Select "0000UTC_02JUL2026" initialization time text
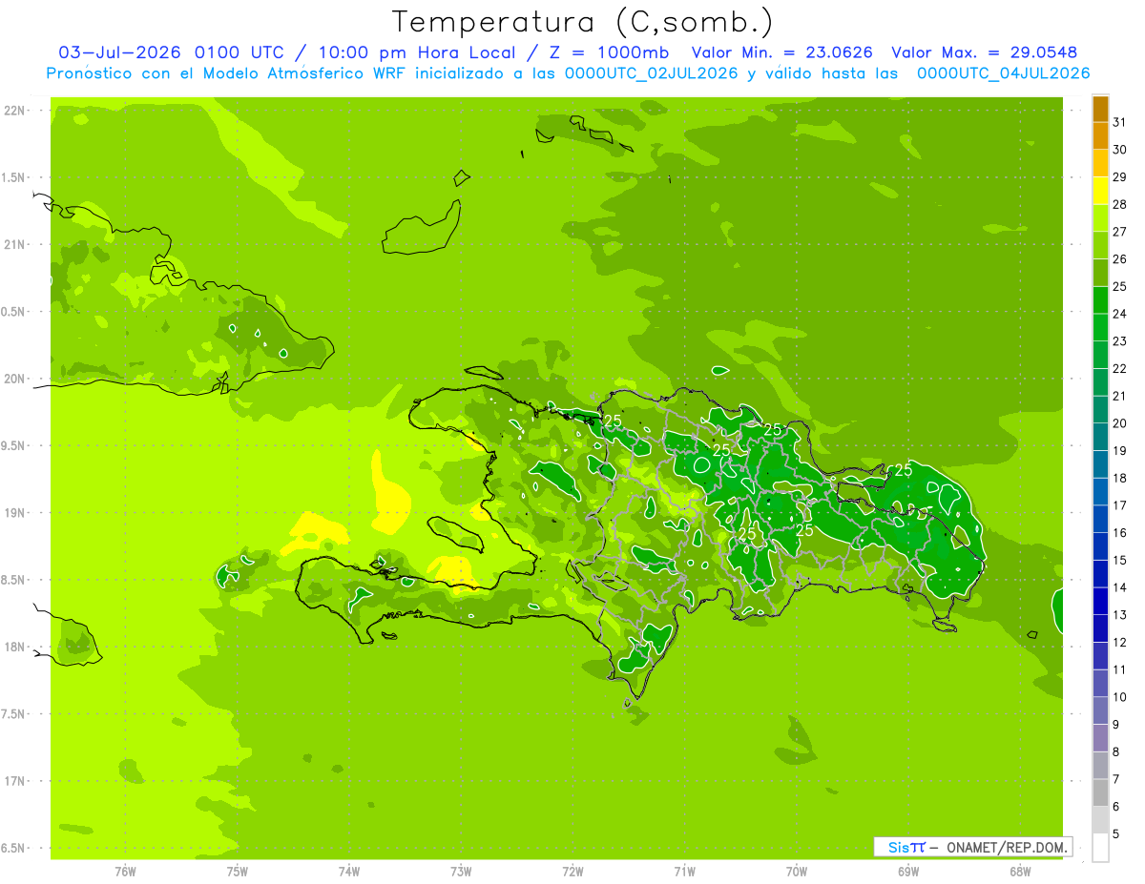 (x=651, y=73)
